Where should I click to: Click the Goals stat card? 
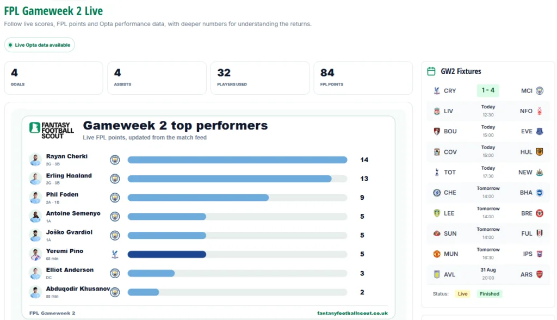(54, 78)
